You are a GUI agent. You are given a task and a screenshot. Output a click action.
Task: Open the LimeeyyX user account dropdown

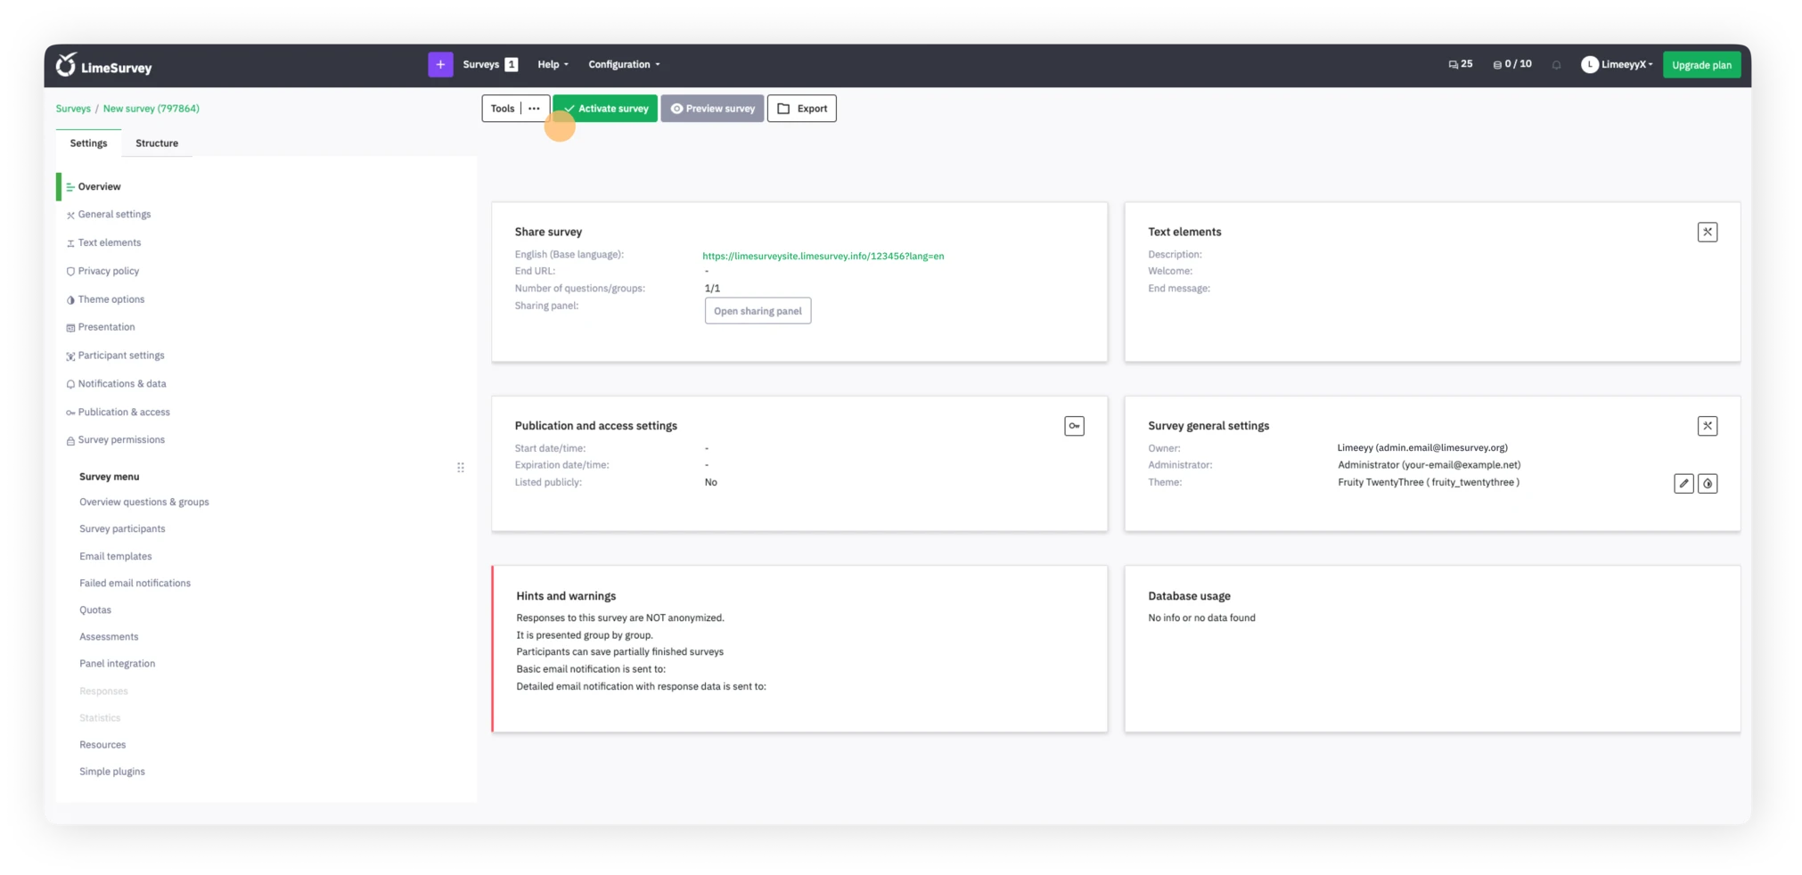tap(1617, 64)
